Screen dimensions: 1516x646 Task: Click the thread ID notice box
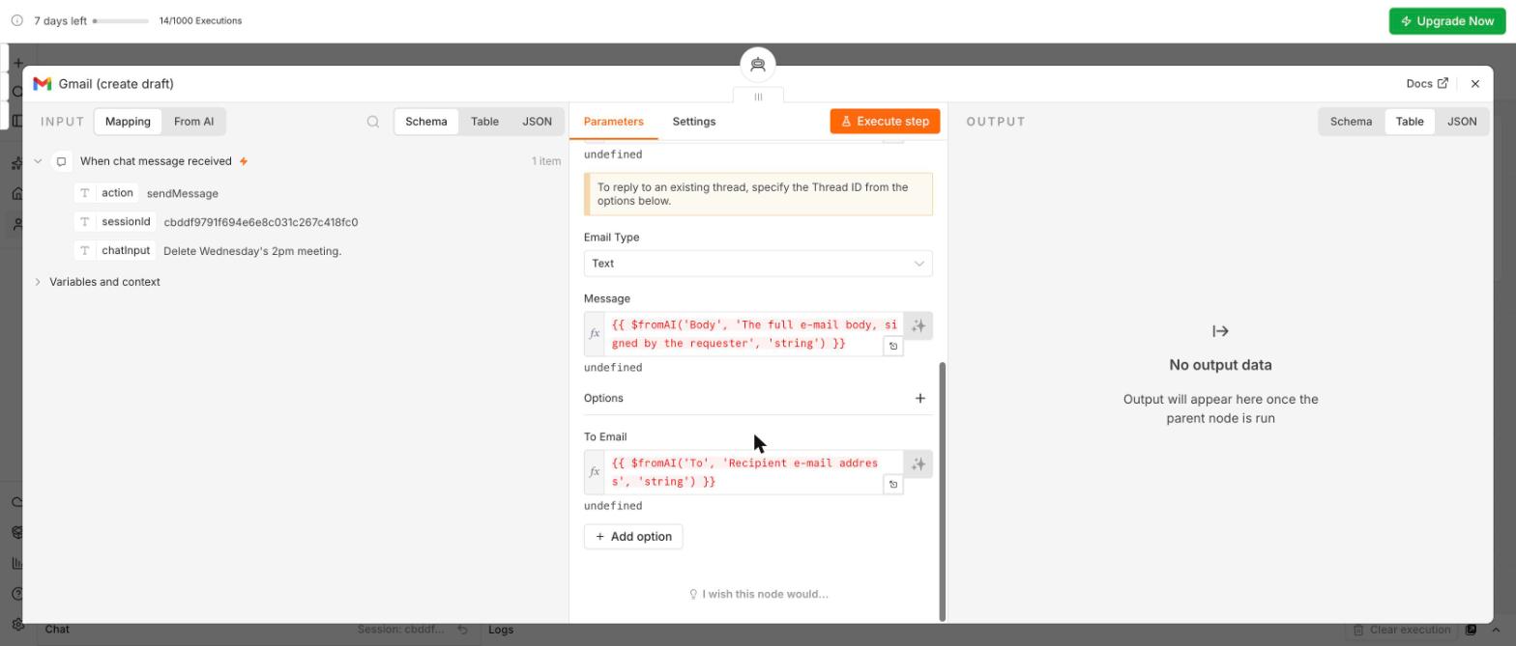758,194
